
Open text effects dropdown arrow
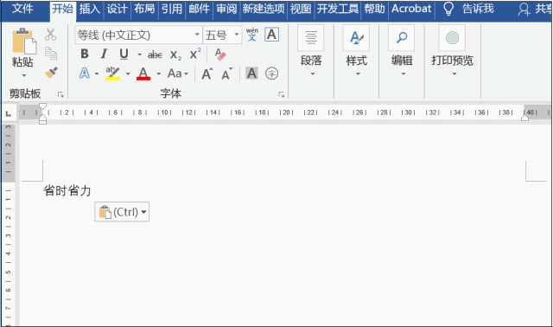click(96, 74)
